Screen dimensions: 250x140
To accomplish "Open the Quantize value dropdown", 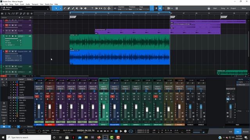I will (123, 9).
